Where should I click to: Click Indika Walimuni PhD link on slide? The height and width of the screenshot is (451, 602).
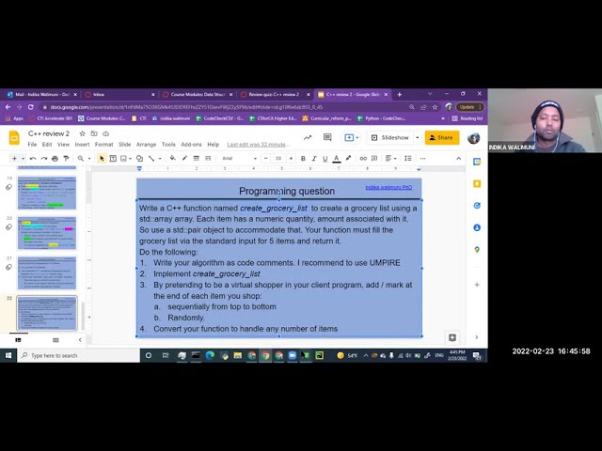[388, 187]
